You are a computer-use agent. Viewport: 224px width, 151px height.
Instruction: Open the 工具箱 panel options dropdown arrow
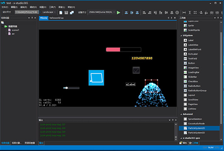coord(215,18)
